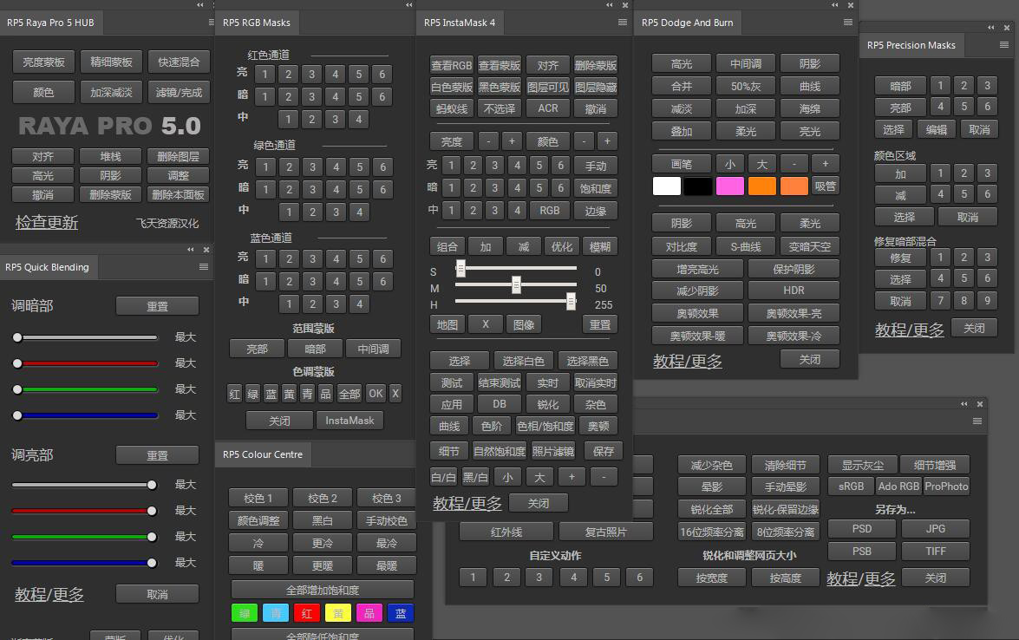Open 教程/更多 link in the InstaMask panel
This screenshot has height=640, width=1019.
point(467,503)
